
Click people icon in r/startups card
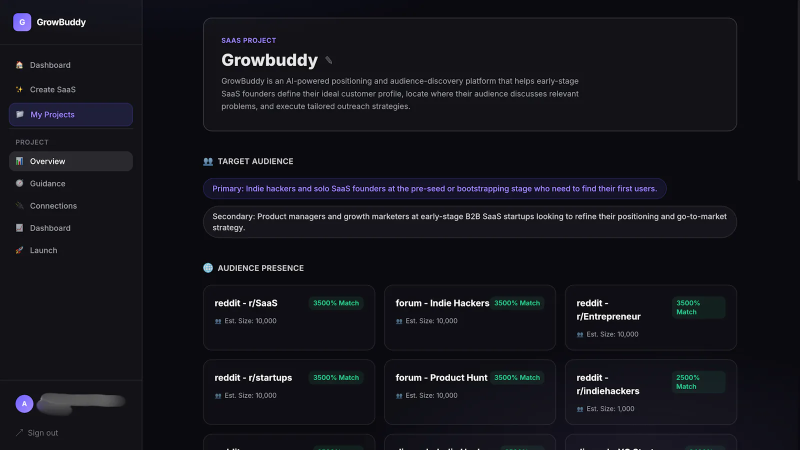tap(218, 395)
